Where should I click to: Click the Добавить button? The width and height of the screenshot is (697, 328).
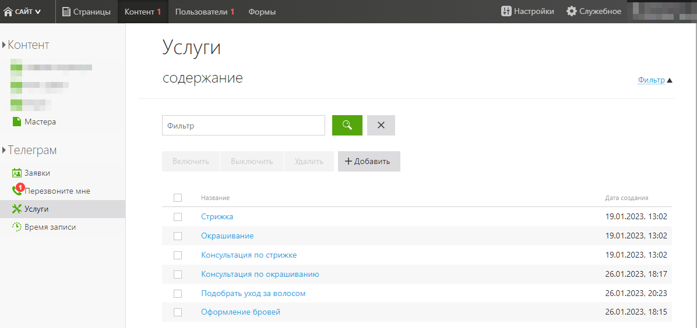pos(369,161)
